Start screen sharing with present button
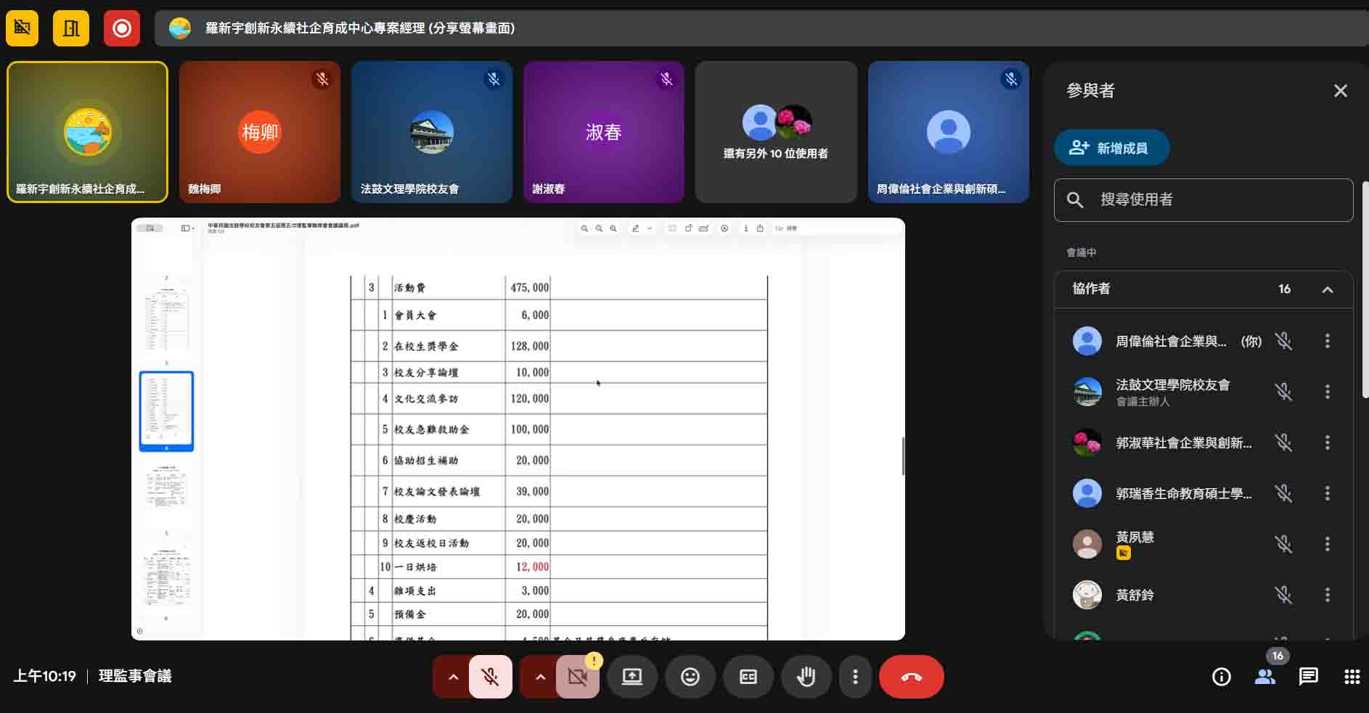 (x=632, y=677)
